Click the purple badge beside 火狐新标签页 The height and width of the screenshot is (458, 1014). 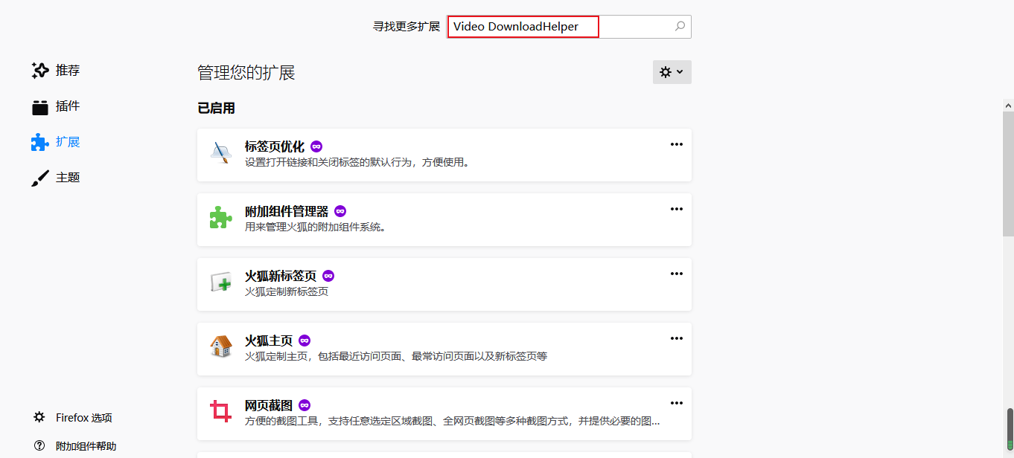pyautogui.click(x=328, y=276)
